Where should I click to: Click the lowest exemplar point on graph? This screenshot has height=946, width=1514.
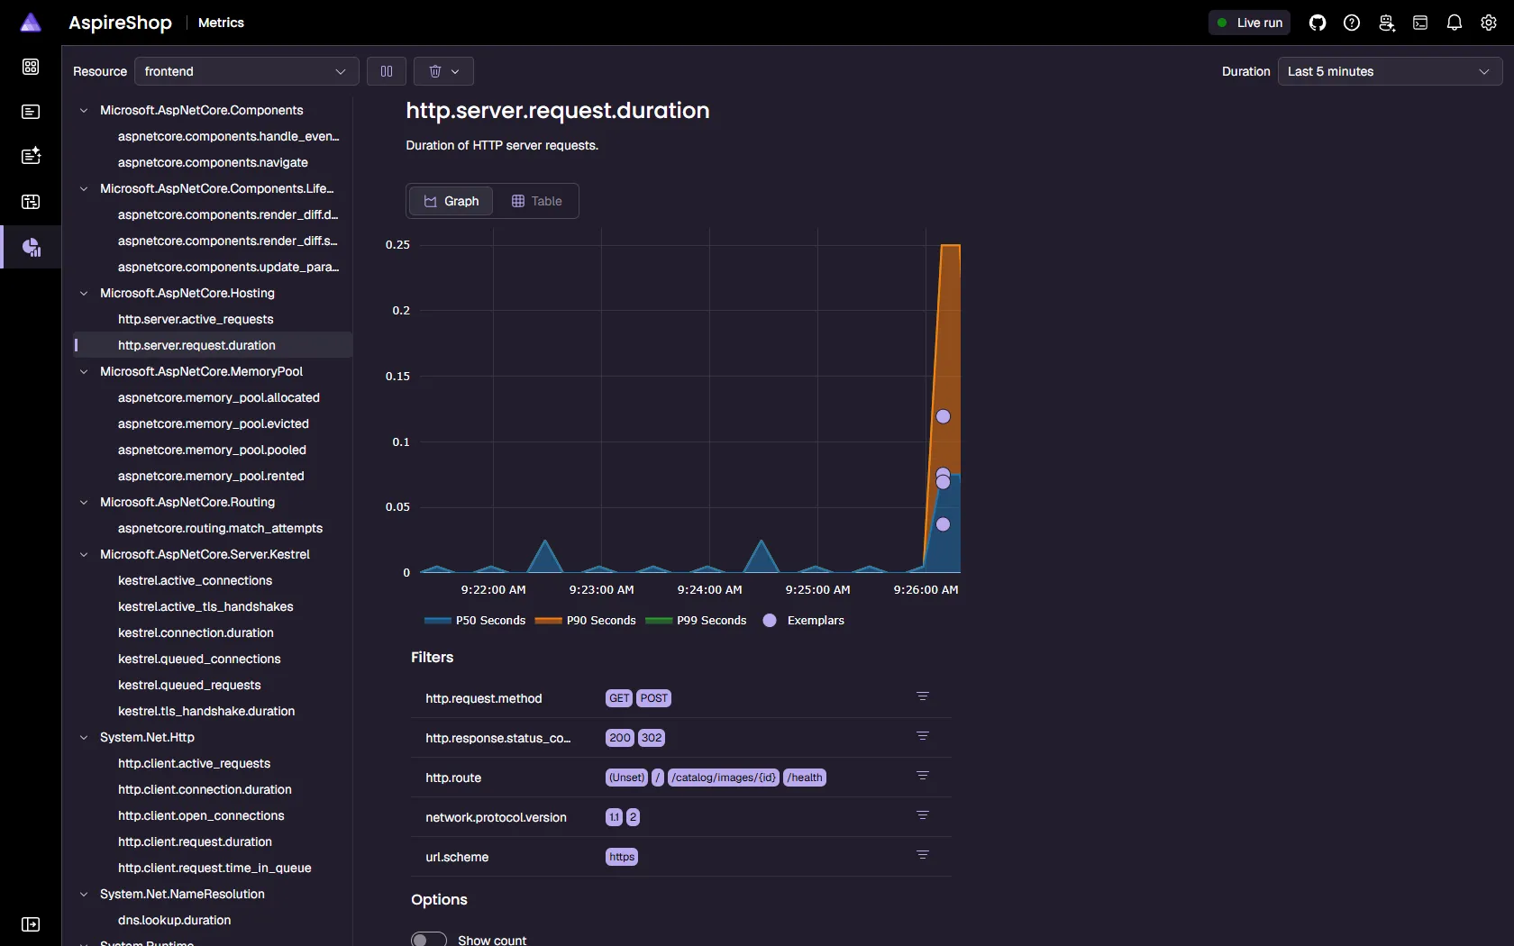(x=943, y=524)
